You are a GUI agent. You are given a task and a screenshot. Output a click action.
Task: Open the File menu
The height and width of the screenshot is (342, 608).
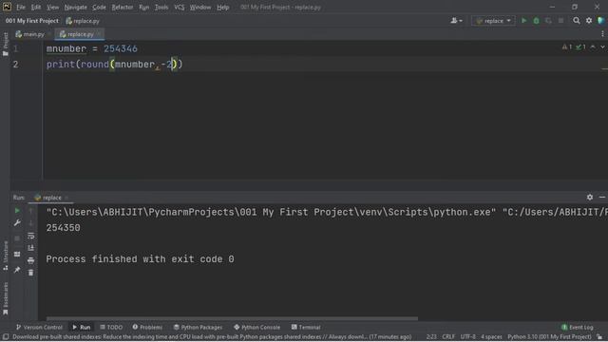point(21,7)
